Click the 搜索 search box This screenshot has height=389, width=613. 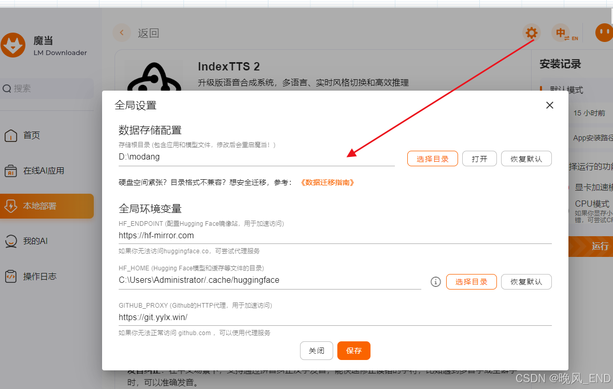point(47,89)
